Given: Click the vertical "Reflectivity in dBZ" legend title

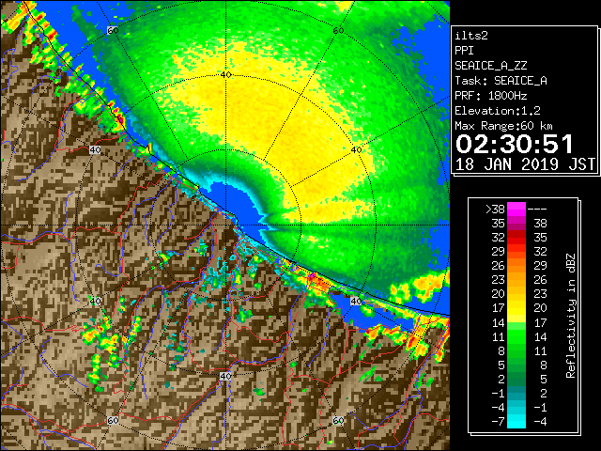Looking at the screenshot, I should [571, 316].
